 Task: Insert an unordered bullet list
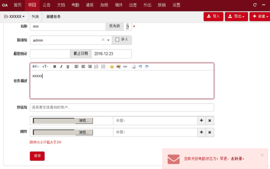click(x=103, y=67)
